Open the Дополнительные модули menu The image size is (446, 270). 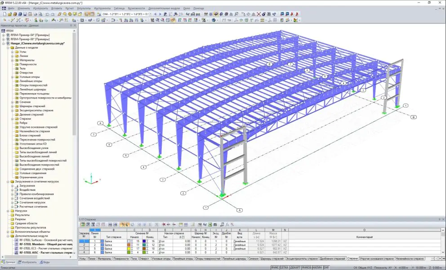coord(164,8)
